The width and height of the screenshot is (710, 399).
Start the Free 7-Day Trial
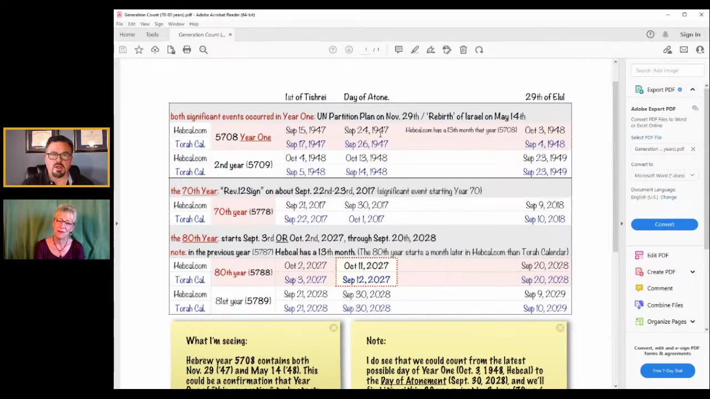pos(667,371)
